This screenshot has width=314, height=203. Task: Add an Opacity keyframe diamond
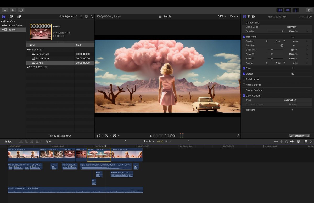307,31
